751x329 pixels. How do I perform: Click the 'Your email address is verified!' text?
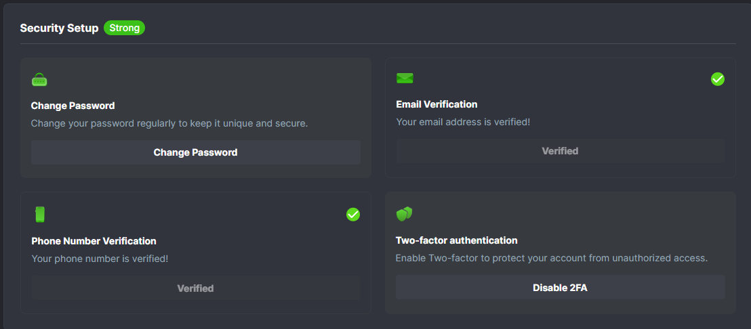463,123
